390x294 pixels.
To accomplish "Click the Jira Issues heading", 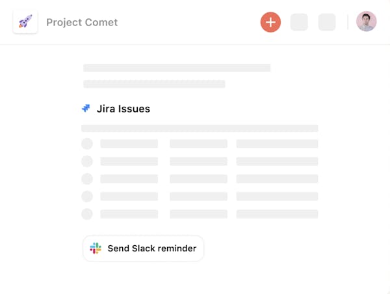I will point(123,109).
